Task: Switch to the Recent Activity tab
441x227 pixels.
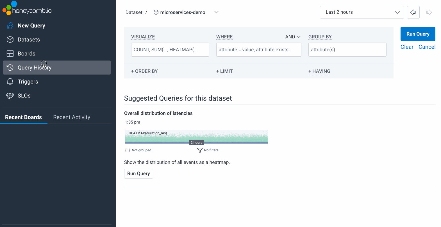Action: tap(72, 117)
